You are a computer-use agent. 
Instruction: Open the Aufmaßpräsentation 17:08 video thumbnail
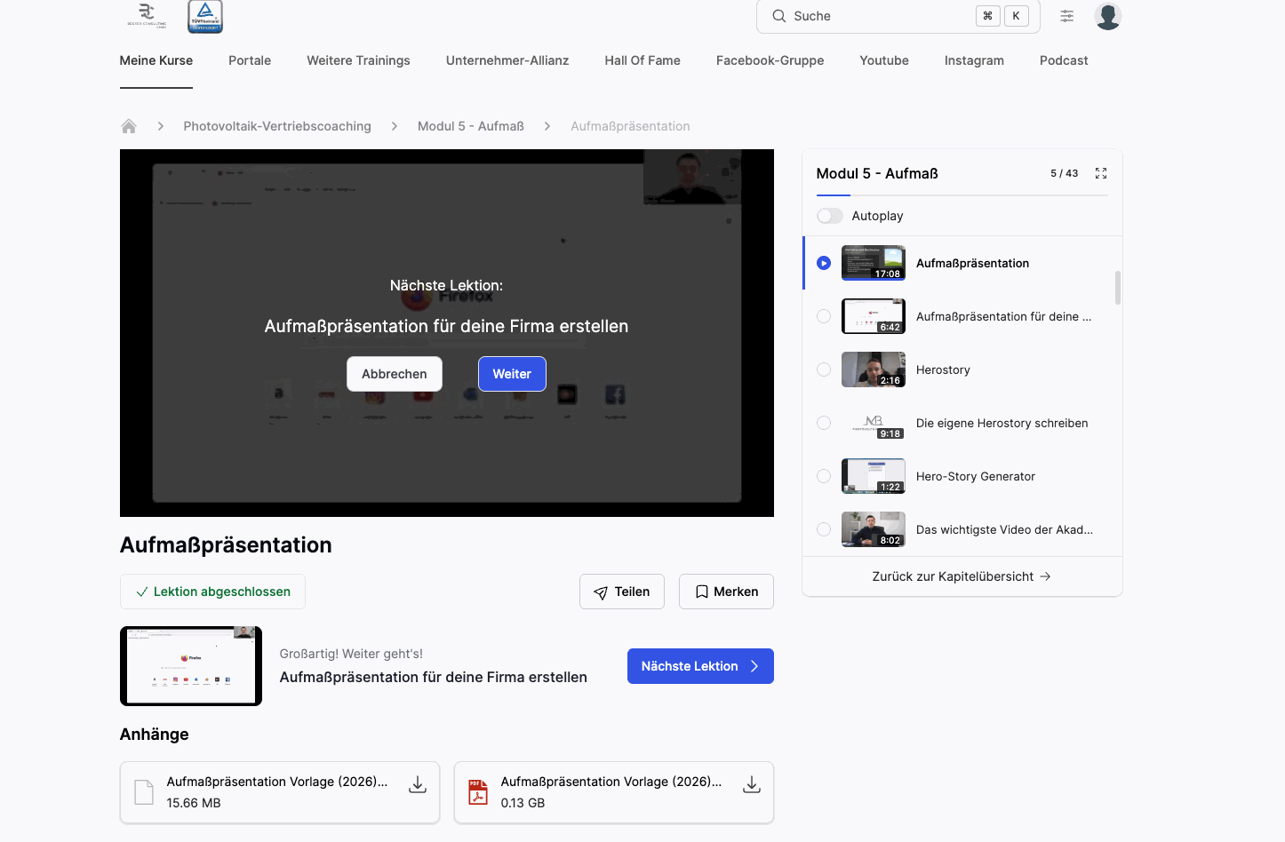click(874, 263)
